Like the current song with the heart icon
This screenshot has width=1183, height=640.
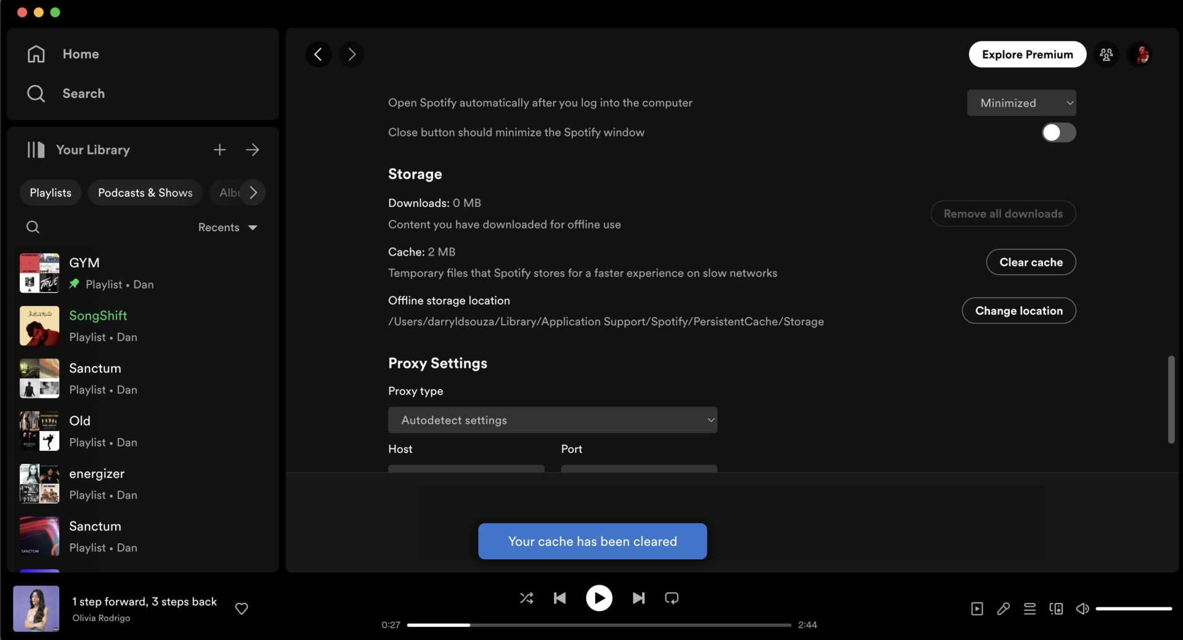click(242, 609)
